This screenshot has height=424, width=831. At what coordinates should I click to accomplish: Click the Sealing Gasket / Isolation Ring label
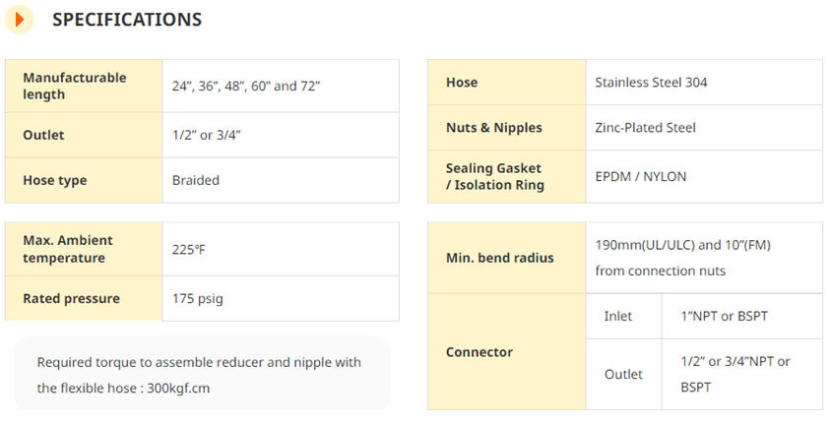click(495, 176)
